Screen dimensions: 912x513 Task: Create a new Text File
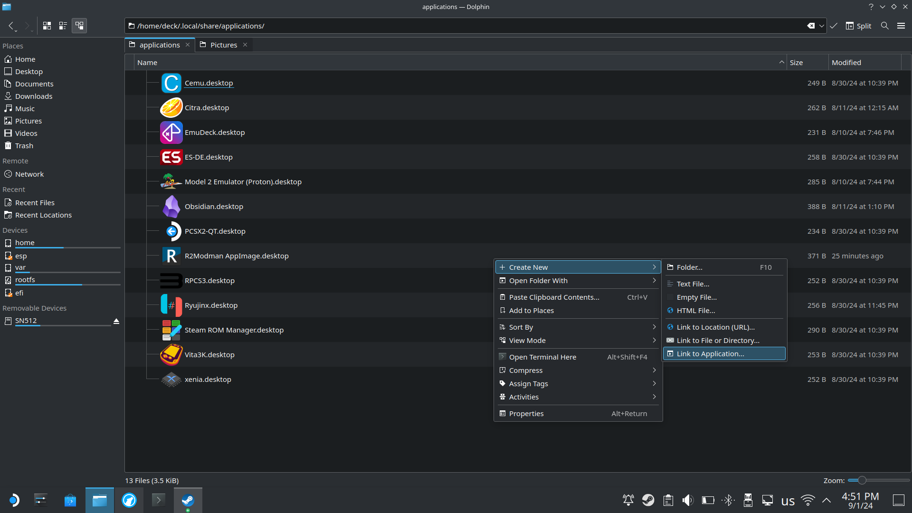coord(724,284)
